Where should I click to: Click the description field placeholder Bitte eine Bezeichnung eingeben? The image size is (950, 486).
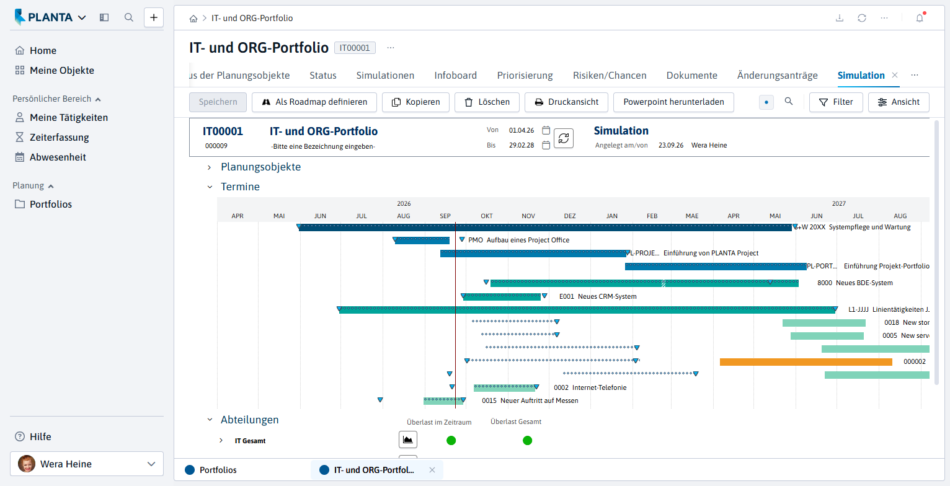[x=324, y=146]
